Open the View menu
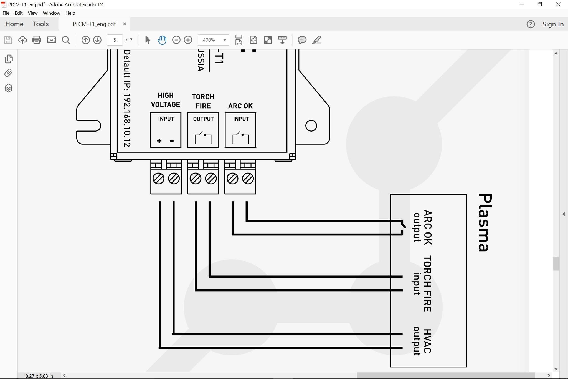Screen dimensions: 568x379 point(32,13)
